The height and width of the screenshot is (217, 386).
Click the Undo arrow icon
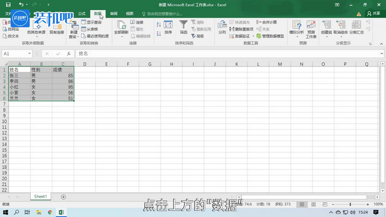click(21, 4)
